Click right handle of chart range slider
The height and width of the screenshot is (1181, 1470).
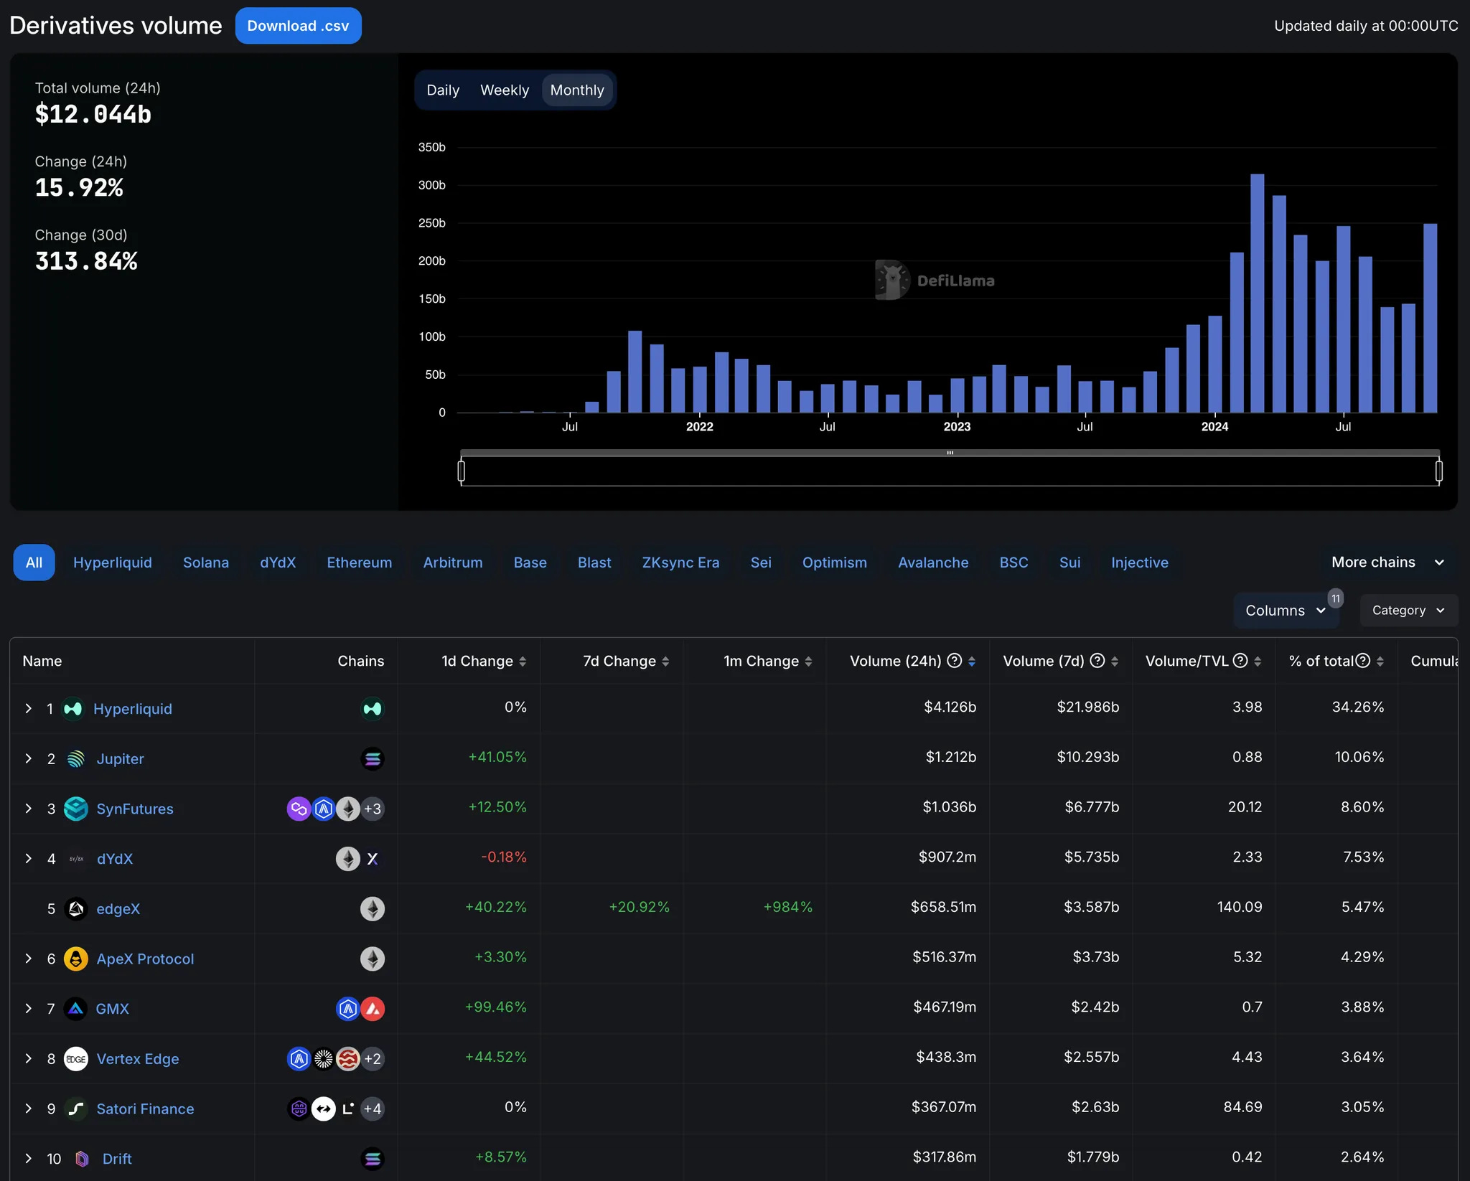tap(1438, 471)
